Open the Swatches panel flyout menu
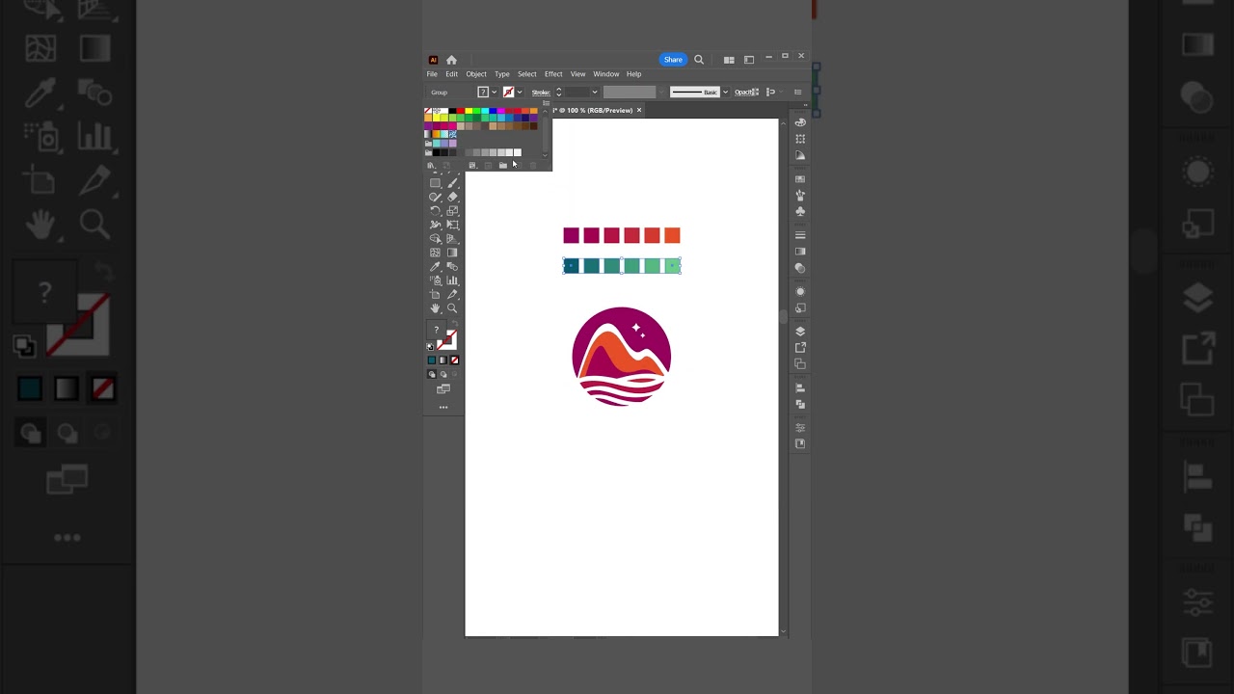1234x694 pixels. [546, 103]
